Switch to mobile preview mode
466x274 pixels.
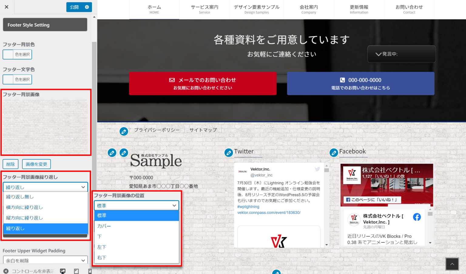[x=89, y=271]
